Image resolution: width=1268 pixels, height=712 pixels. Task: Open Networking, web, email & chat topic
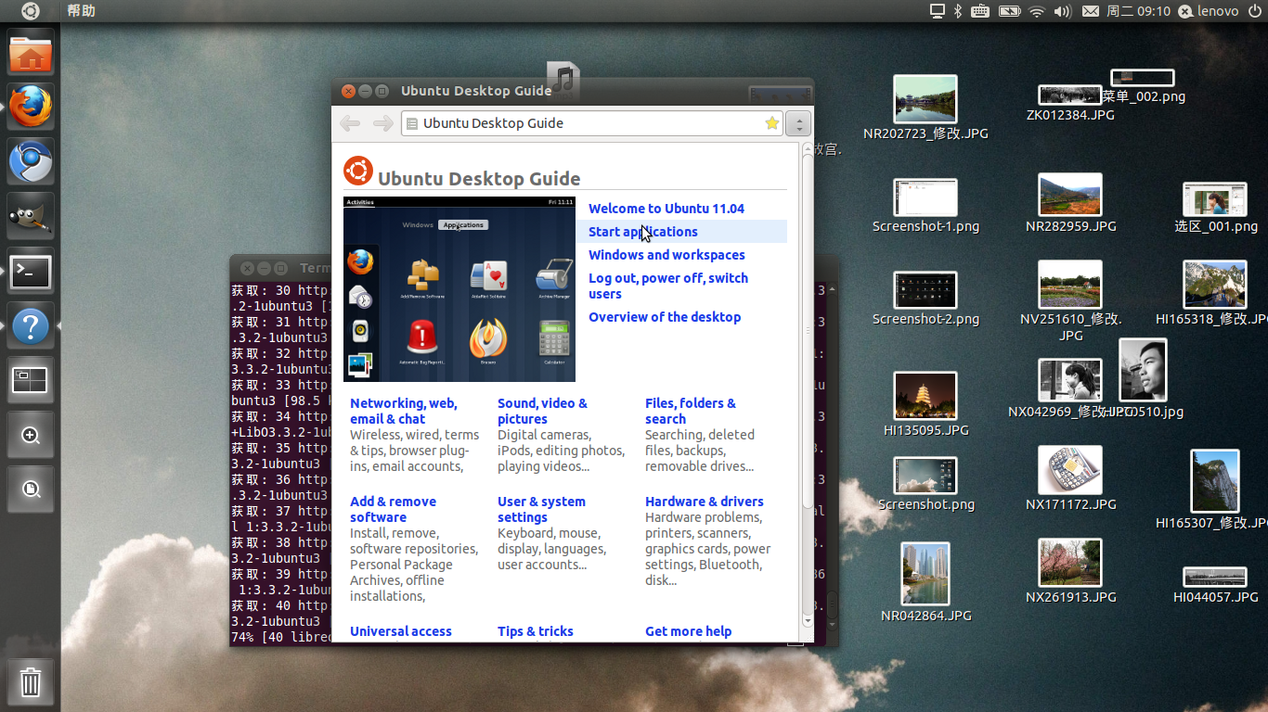(404, 411)
